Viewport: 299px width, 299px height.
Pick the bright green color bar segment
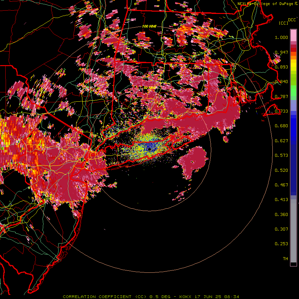point(293,91)
